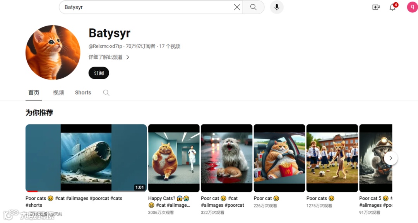This screenshot has height=223, width=418.
Task: Open notifications bell icon
Action: tap(393, 7)
